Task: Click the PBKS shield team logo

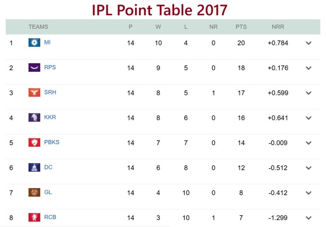Action: click(34, 142)
